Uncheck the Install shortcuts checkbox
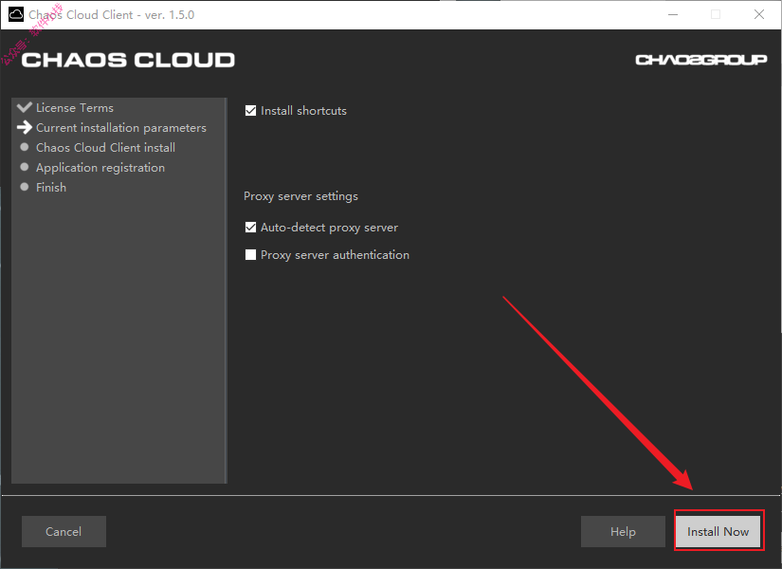 point(250,110)
